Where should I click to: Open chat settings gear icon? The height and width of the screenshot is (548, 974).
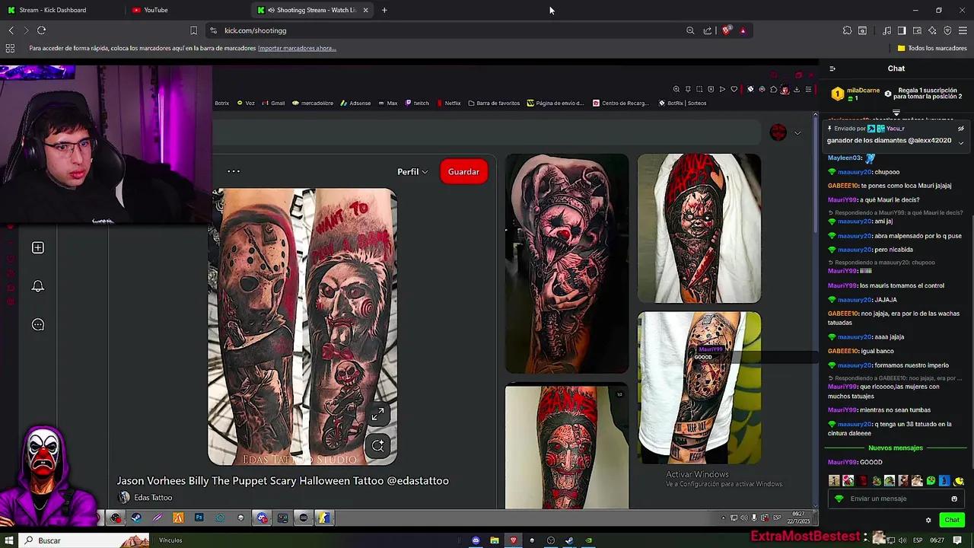pos(928,520)
